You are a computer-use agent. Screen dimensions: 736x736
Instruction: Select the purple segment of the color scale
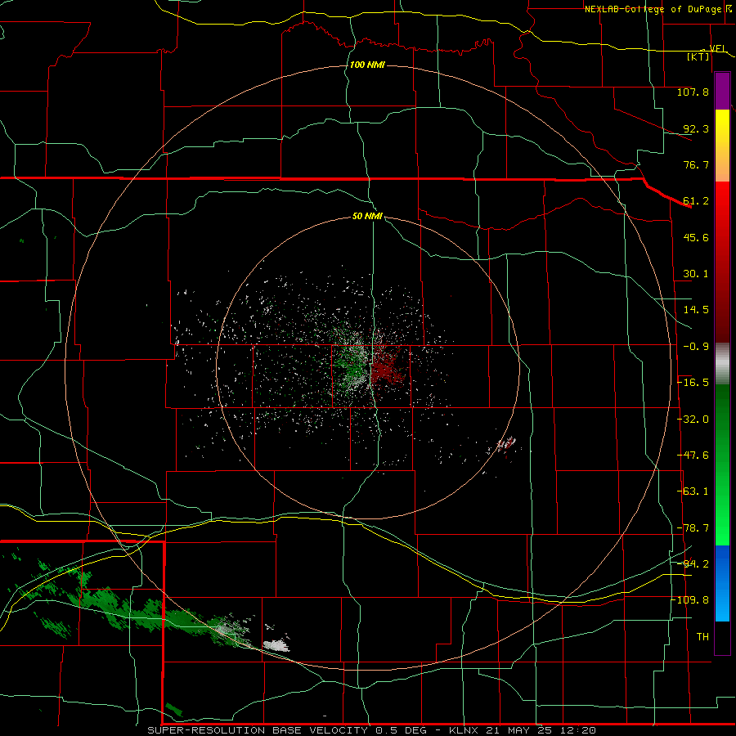[x=722, y=91]
